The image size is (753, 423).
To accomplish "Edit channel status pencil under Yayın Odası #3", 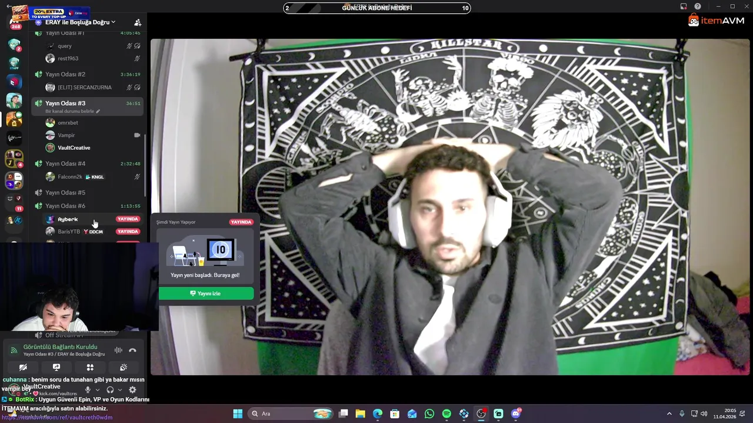I will pos(98,112).
